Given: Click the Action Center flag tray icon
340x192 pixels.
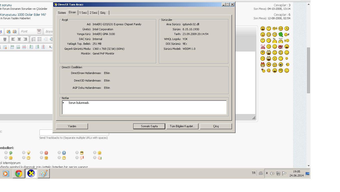Looking at the screenshot, I should (284, 173).
